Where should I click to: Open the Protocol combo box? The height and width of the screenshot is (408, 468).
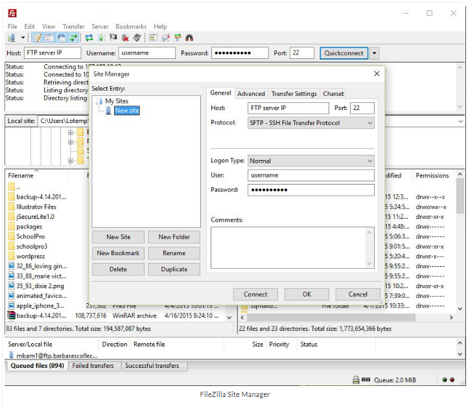[x=311, y=123]
